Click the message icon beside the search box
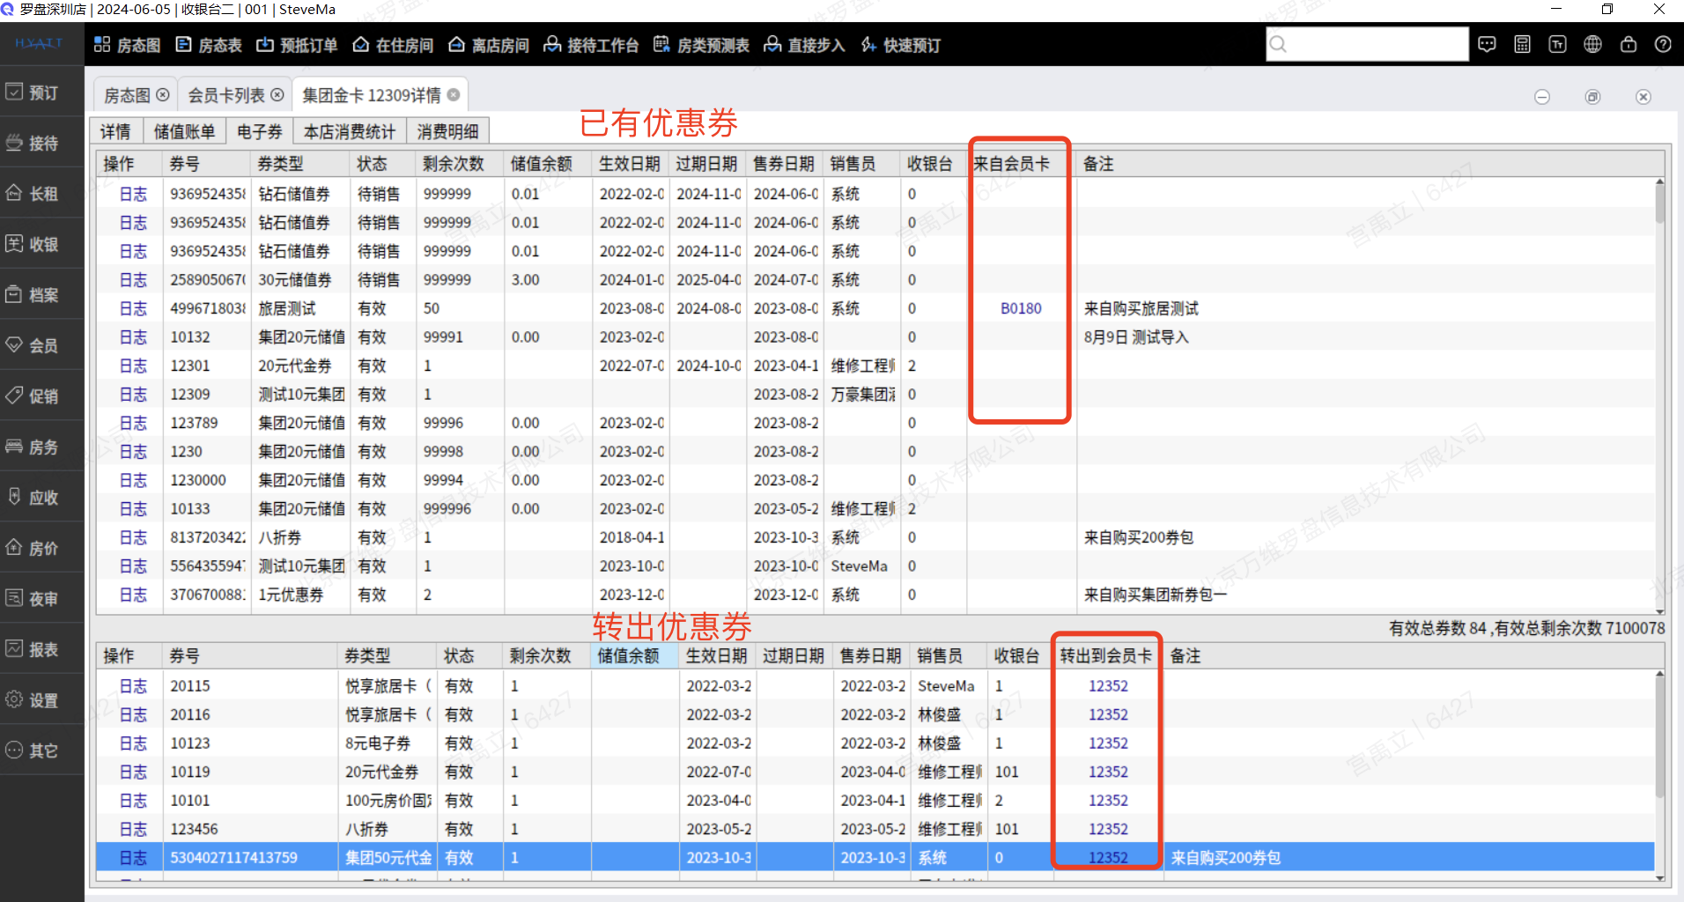This screenshot has width=1684, height=902. point(1487,44)
